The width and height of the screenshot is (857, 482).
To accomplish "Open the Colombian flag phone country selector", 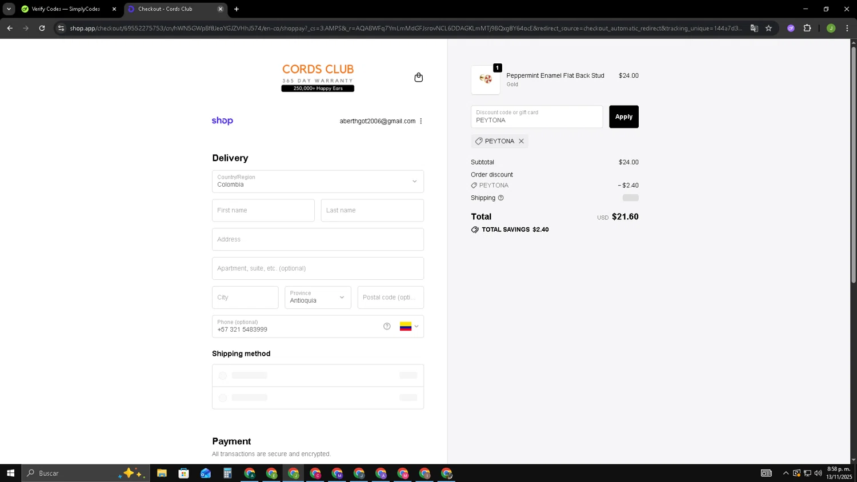I will (409, 327).
